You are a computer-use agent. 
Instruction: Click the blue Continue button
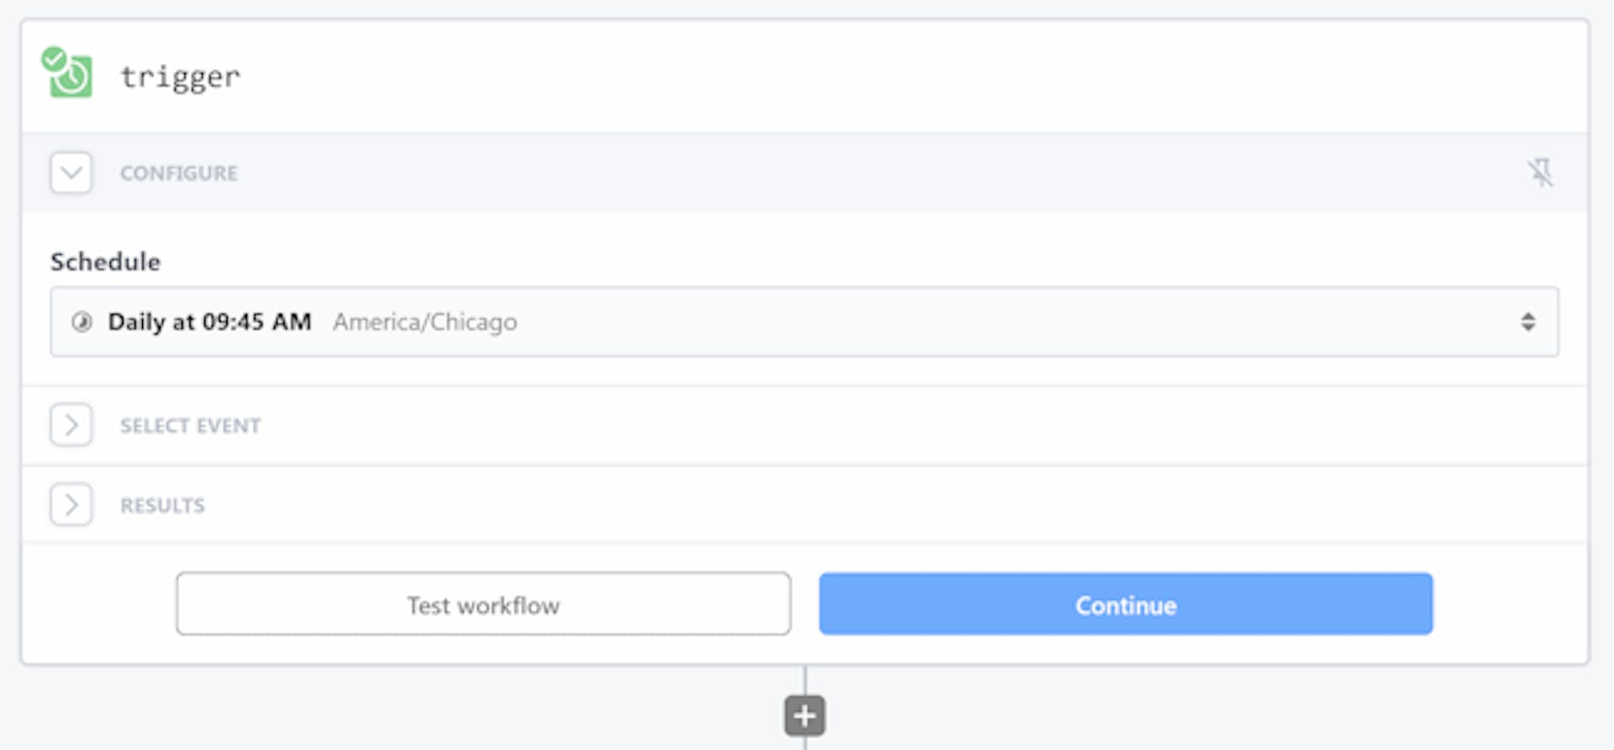coord(1126,605)
